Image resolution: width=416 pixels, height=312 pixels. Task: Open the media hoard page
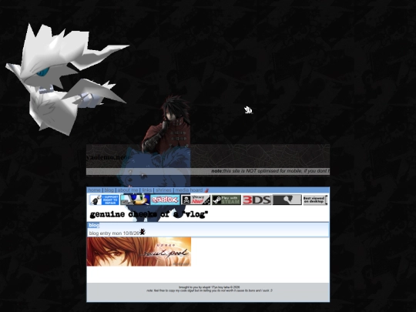[x=189, y=190]
